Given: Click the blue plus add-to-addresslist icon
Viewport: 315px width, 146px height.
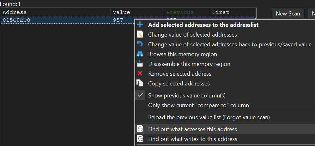Looking at the screenshot, I should (x=140, y=25).
